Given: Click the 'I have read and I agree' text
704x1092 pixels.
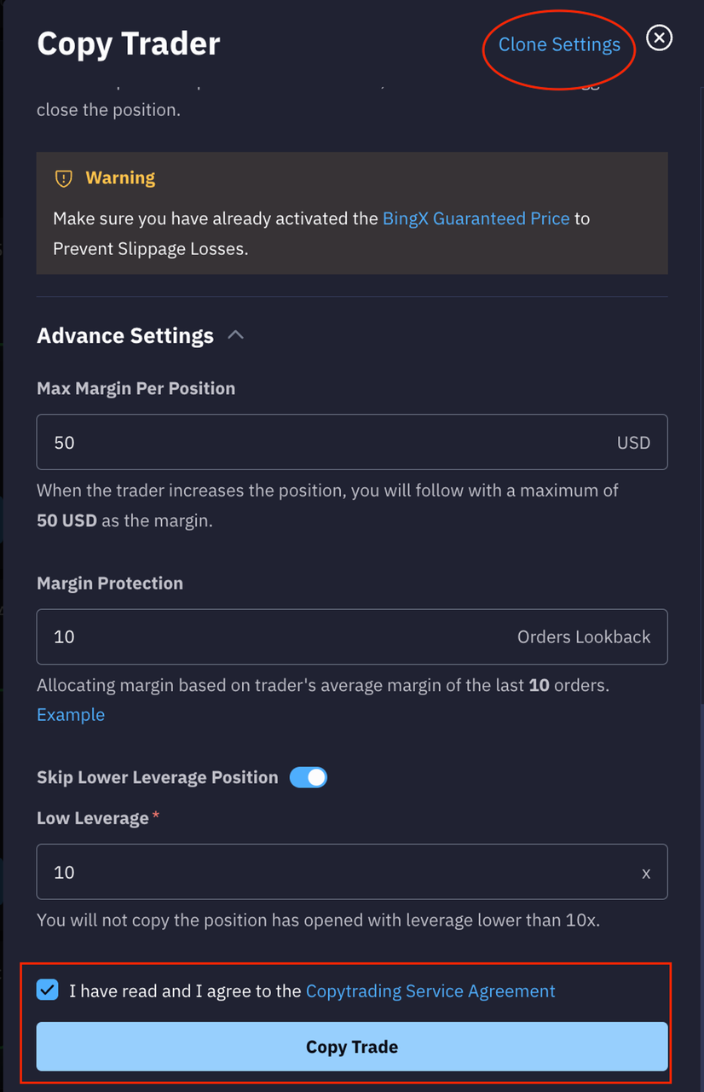Looking at the screenshot, I should click(185, 991).
